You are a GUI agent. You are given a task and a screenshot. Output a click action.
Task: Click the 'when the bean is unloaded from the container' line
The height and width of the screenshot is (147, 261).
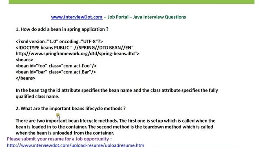pos(65,133)
